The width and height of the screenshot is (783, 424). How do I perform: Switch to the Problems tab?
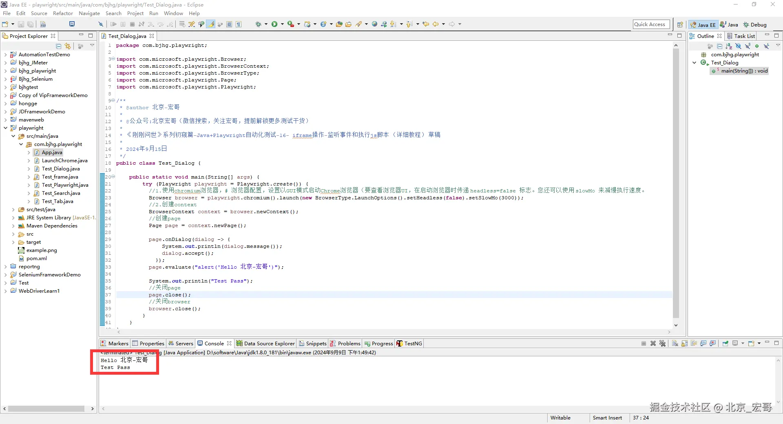345,343
